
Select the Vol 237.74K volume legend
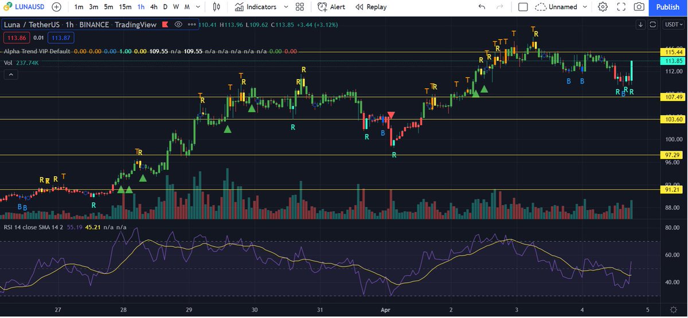tap(21, 63)
